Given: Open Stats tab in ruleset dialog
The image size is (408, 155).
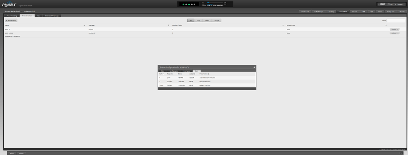Looking at the screenshot, I should [197, 71].
